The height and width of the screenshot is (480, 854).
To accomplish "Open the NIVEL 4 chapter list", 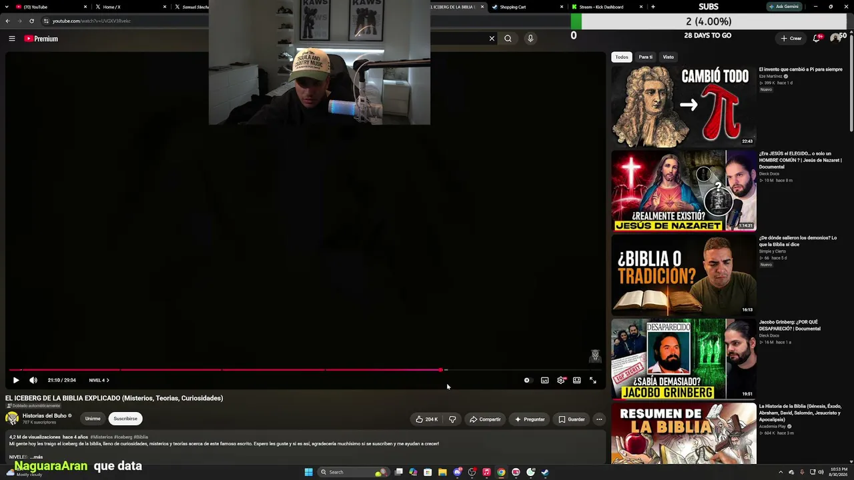I will tap(99, 380).
